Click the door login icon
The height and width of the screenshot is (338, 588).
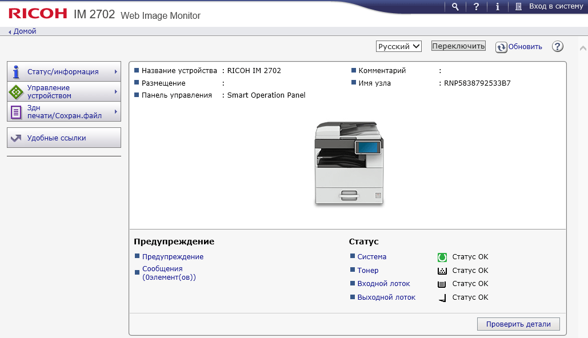coord(518,7)
